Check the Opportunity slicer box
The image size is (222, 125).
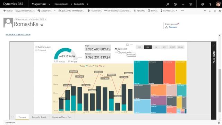(x=116, y=52)
